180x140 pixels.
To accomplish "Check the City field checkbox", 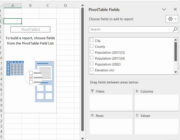I will coord(92,40).
